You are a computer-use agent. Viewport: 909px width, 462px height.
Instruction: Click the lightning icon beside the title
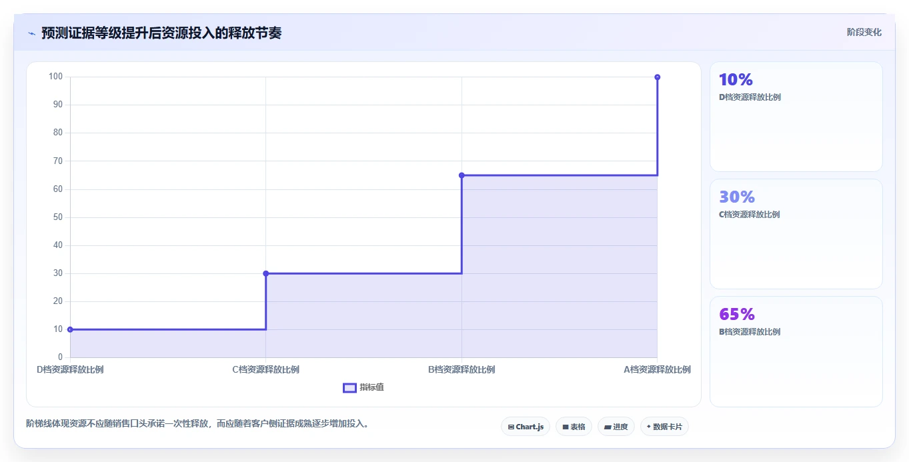click(32, 33)
